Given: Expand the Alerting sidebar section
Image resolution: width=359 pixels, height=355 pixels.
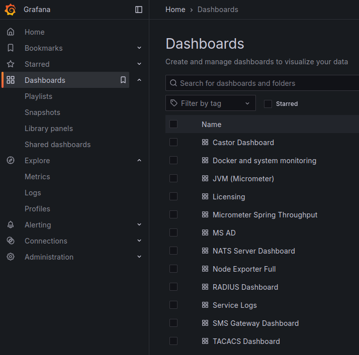Looking at the screenshot, I should coord(139,225).
